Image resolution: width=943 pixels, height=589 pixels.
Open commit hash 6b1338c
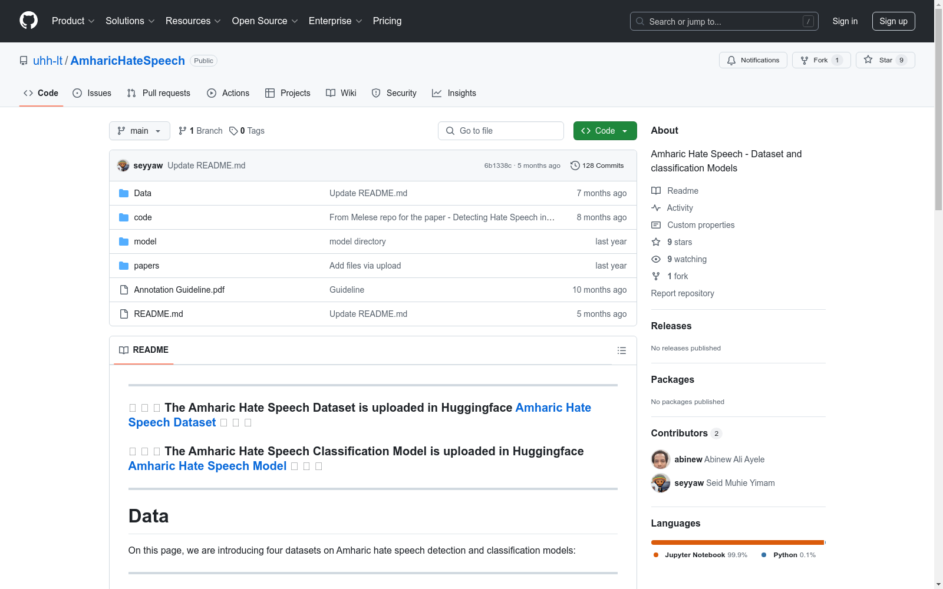[498, 166]
